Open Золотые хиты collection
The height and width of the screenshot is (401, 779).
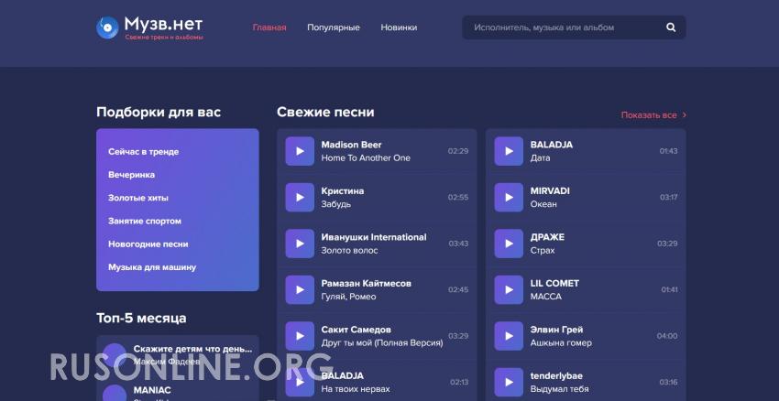tap(138, 198)
